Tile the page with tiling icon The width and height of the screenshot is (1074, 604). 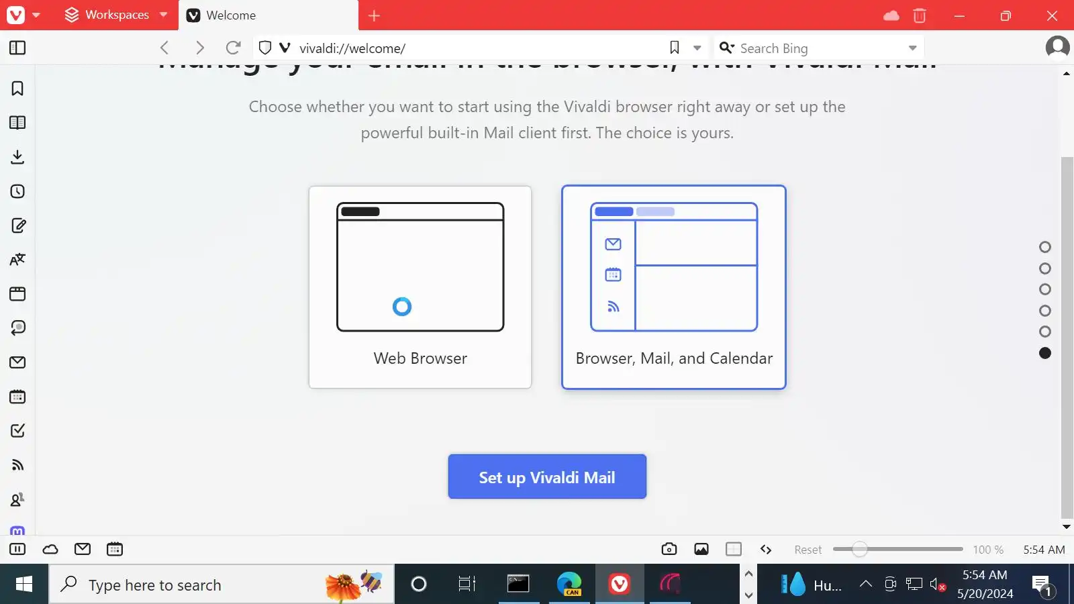coord(734,550)
